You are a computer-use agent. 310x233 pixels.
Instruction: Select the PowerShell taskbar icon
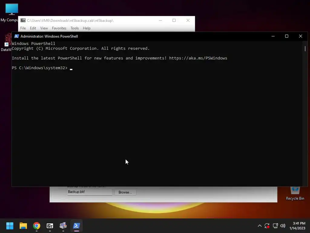click(x=77, y=226)
